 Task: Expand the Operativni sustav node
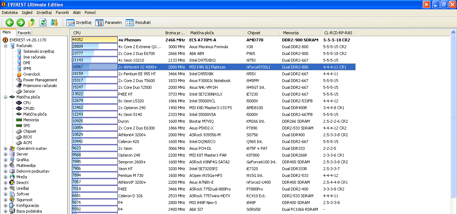(x=6, y=148)
